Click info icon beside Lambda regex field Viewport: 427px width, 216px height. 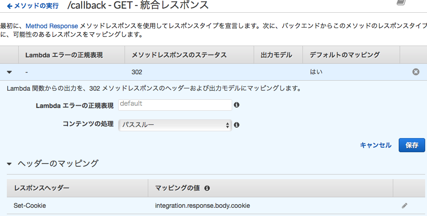pyautogui.click(x=236, y=105)
